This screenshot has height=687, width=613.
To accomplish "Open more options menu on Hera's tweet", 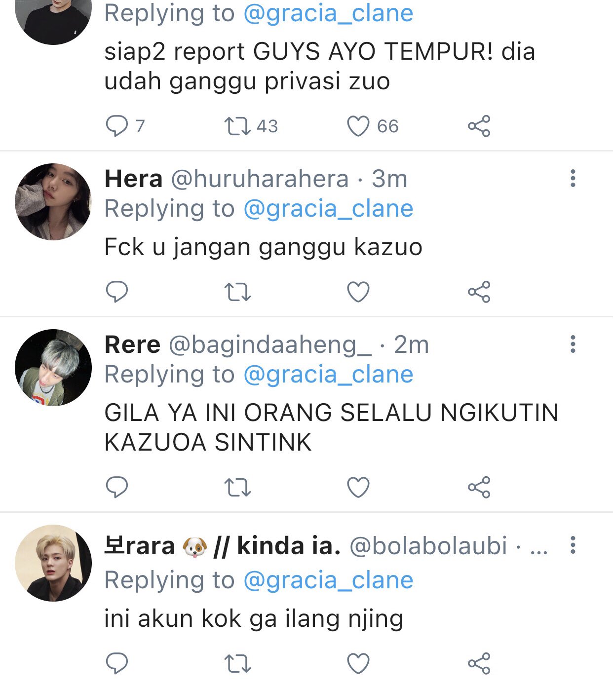I will [573, 178].
